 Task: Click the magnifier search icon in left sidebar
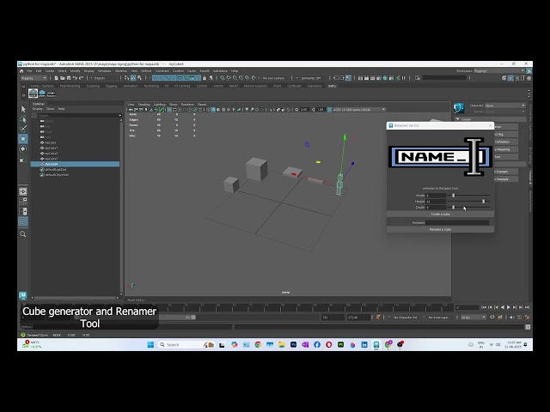point(23,234)
